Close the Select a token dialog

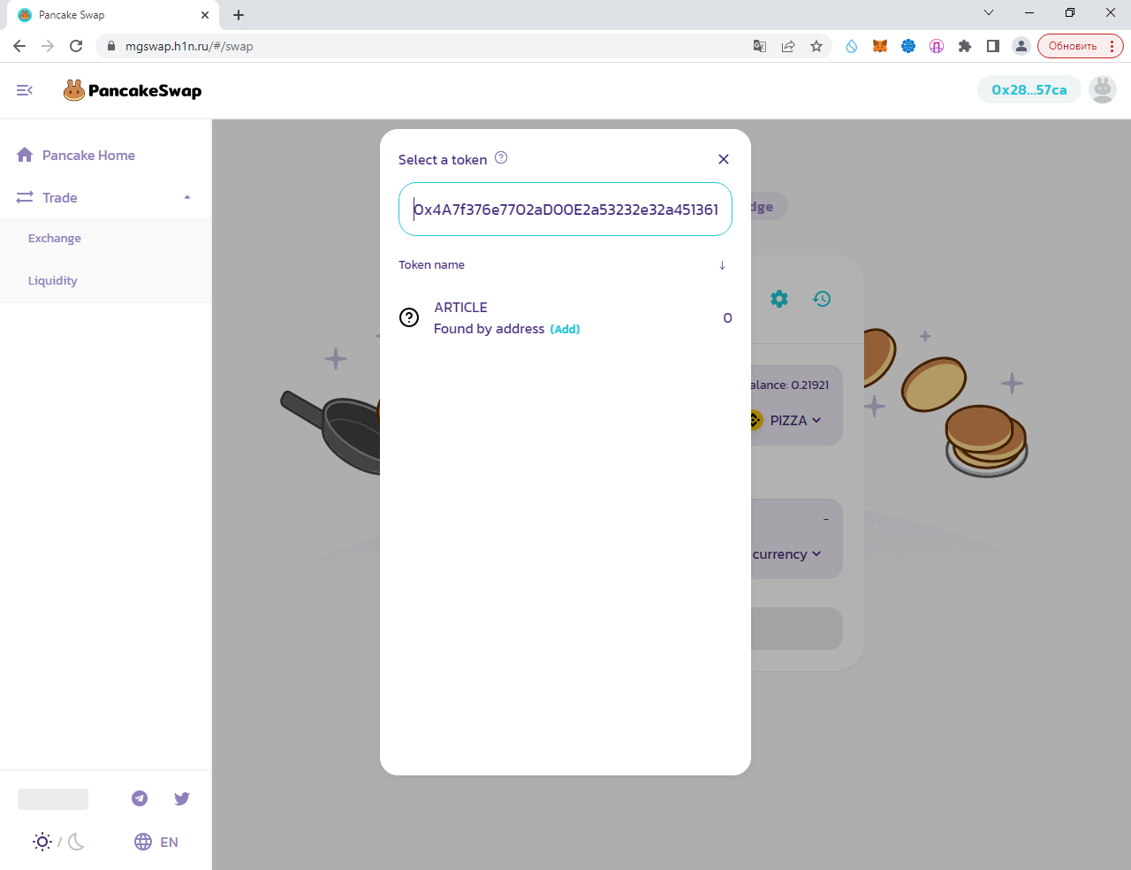click(724, 159)
